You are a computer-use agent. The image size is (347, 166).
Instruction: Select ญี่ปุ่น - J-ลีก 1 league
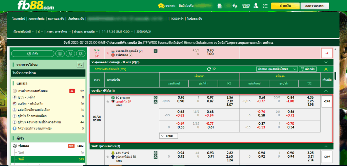(x=48, y=97)
